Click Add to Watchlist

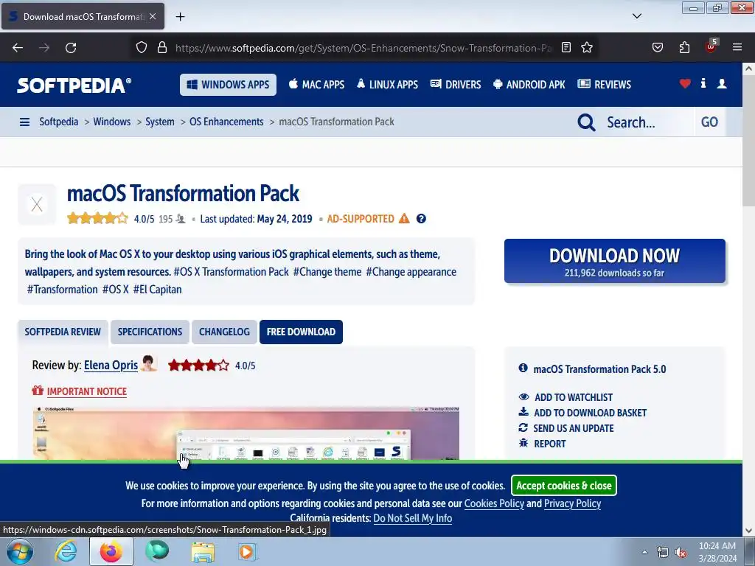click(x=573, y=397)
